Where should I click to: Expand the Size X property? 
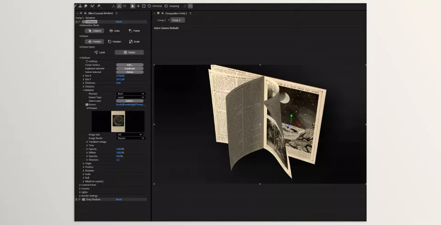point(84,76)
